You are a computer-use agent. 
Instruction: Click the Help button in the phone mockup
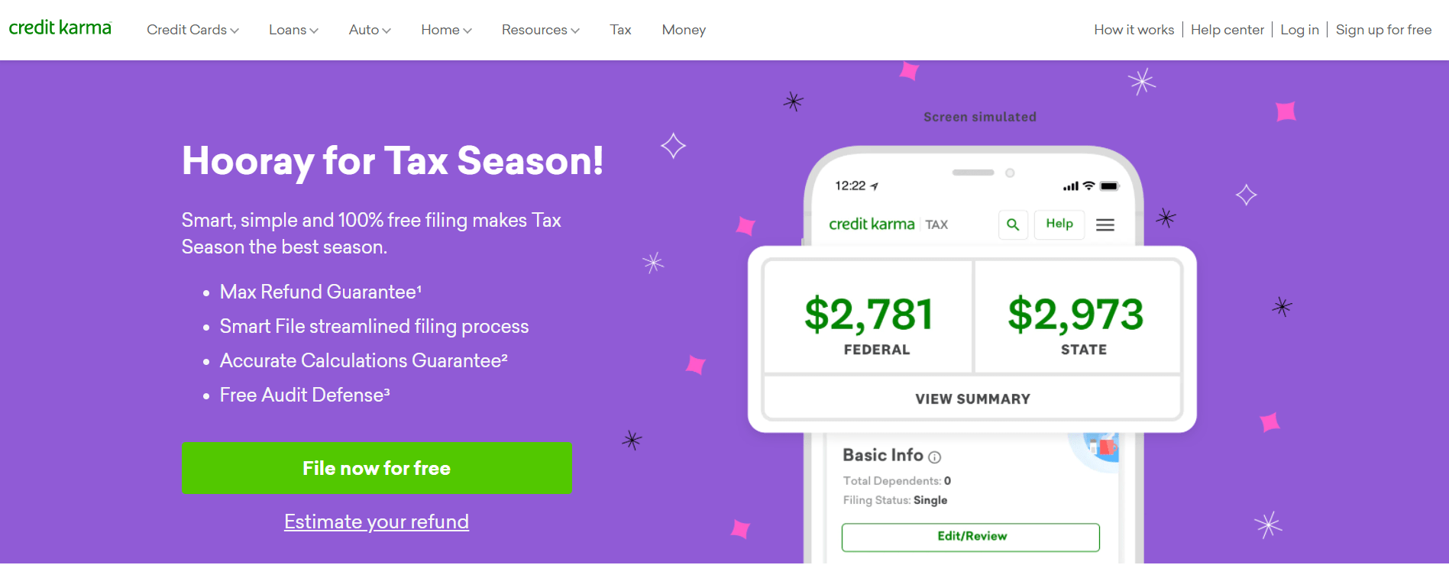tap(1059, 224)
